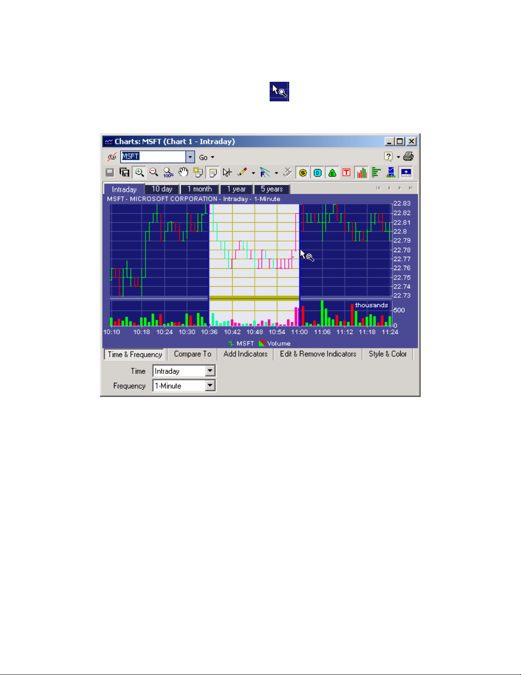The height and width of the screenshot is (675, 521).
Task: Toggle the cyan D dividends marker
Action: point(318,172)
